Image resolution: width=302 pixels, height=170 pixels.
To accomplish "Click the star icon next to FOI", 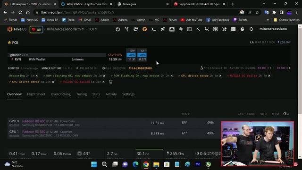I will pyautogui.click(x=9, y=42).
